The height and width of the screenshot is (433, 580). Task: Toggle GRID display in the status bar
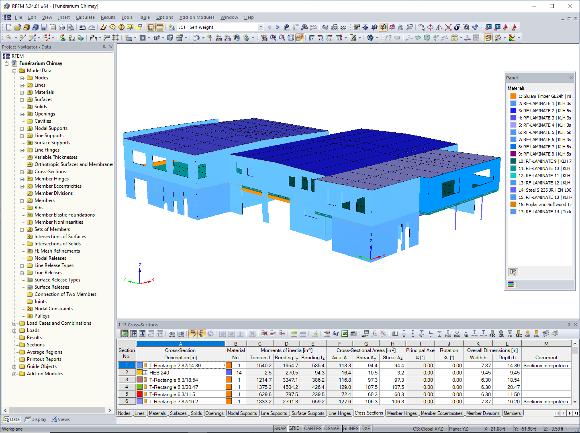click(294, 428)
